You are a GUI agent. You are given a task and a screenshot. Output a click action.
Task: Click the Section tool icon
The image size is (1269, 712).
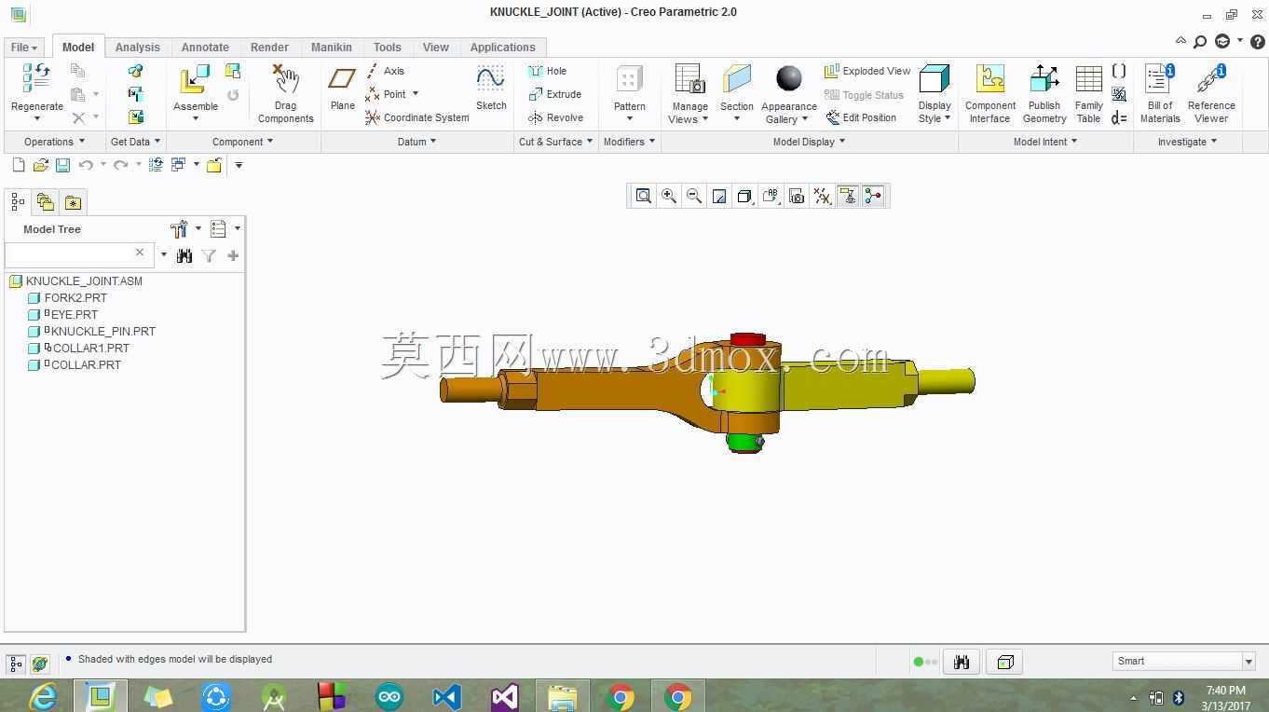coord(736,79)
